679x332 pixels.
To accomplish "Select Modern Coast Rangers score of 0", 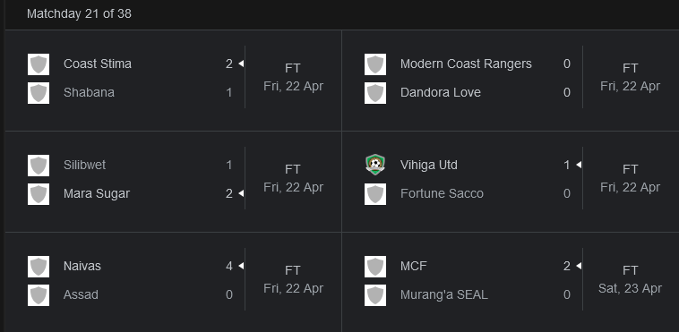I will [567, 64].
